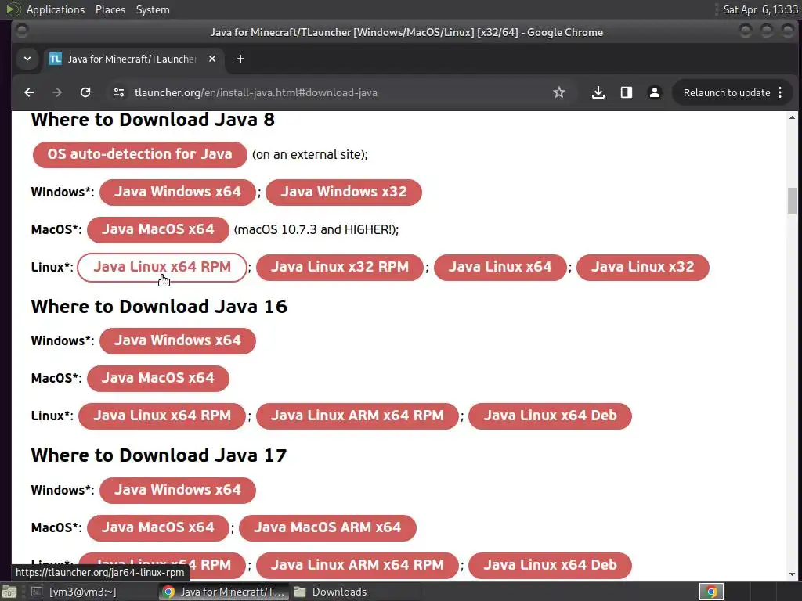Download Java 8 MacOS x64
Screen dimensions: 802x601
[158, 229]
